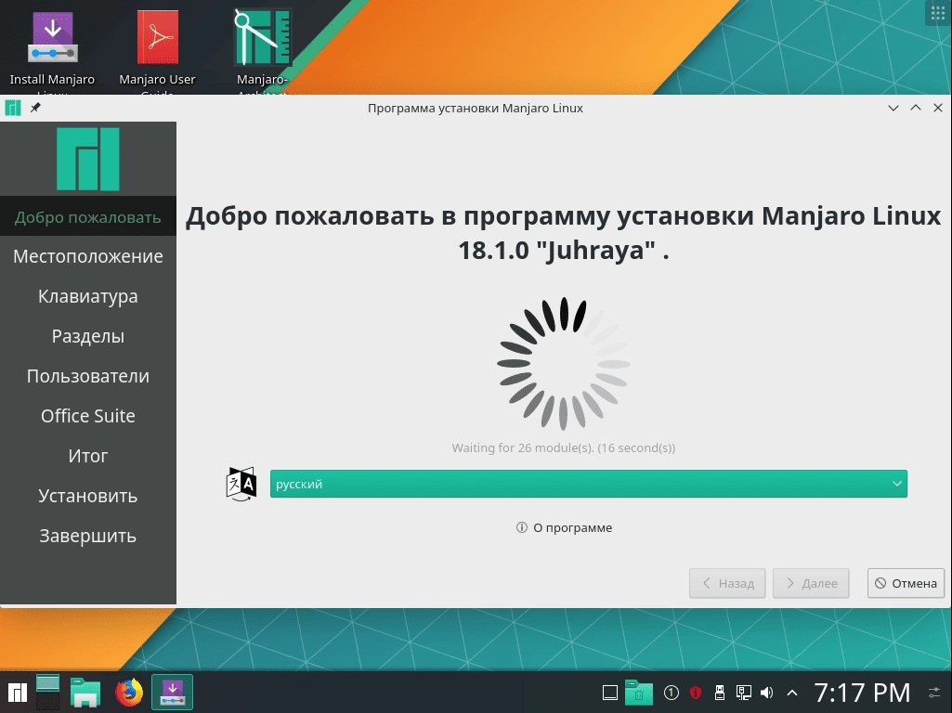Click the show desktop tray icon
The image size is (952, 713).
[x=610, y=693]
